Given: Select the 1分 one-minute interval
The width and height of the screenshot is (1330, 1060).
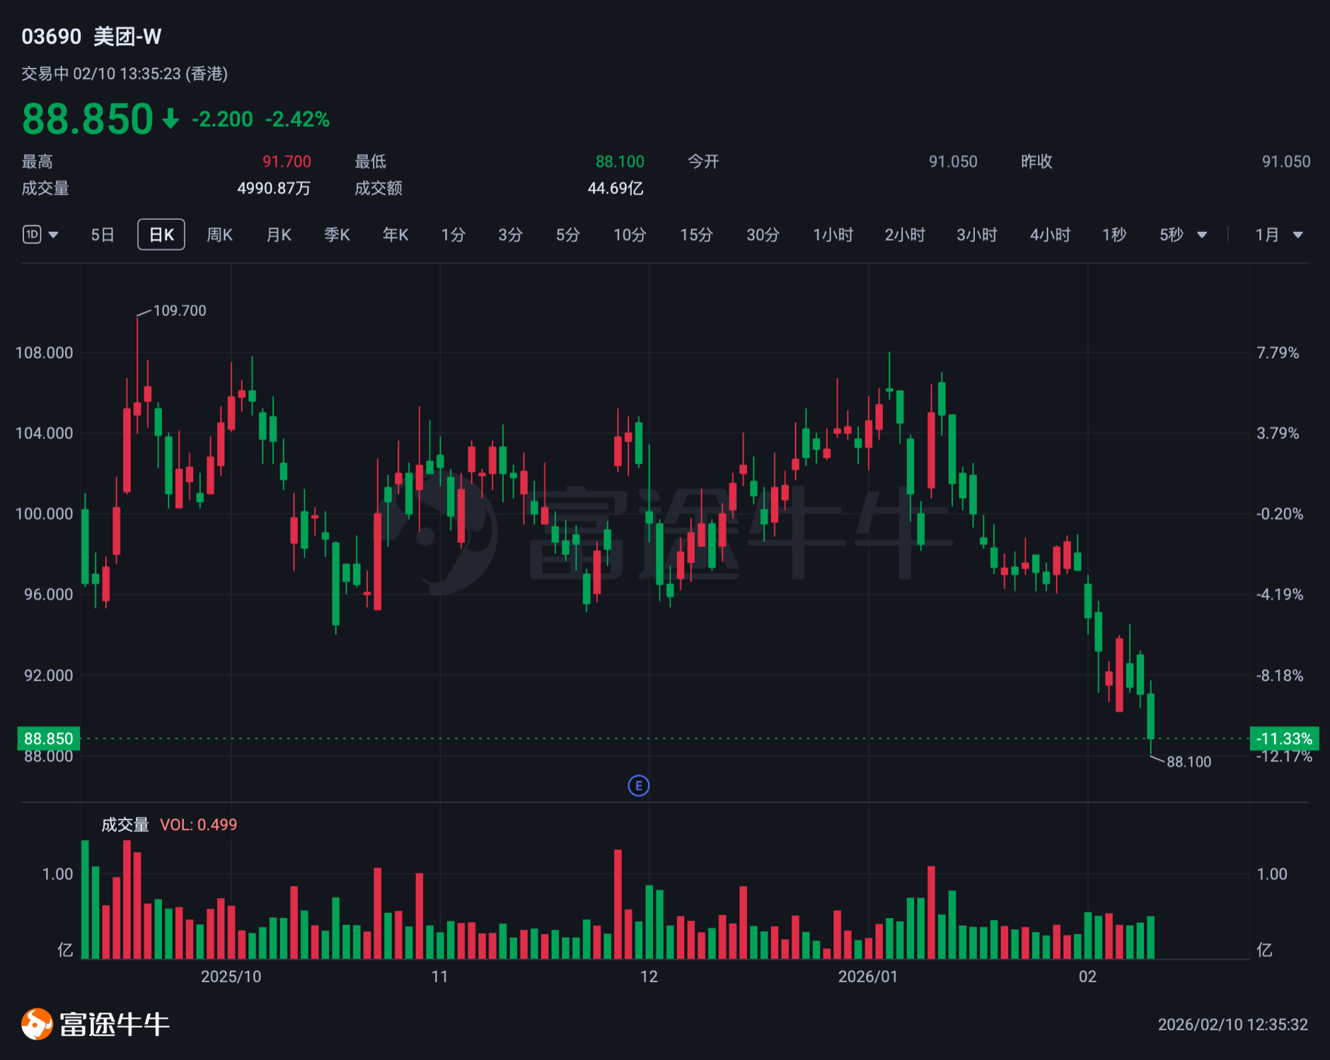Looking at the screenshot, I should tap(453, 235).
